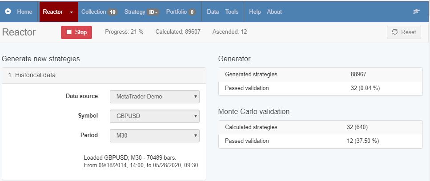Screen dimensions: 430x181
Task: Open the Data source dropdown
Action: click(154, 96)
